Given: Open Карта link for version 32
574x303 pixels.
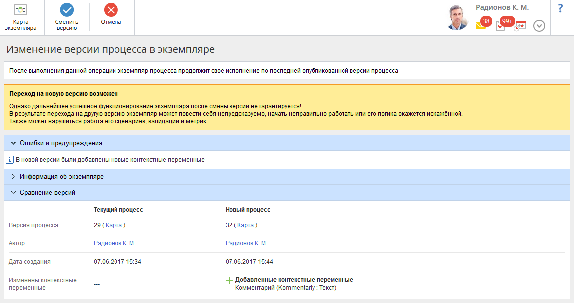Looking at the screenshot, I should pos(246,225).
